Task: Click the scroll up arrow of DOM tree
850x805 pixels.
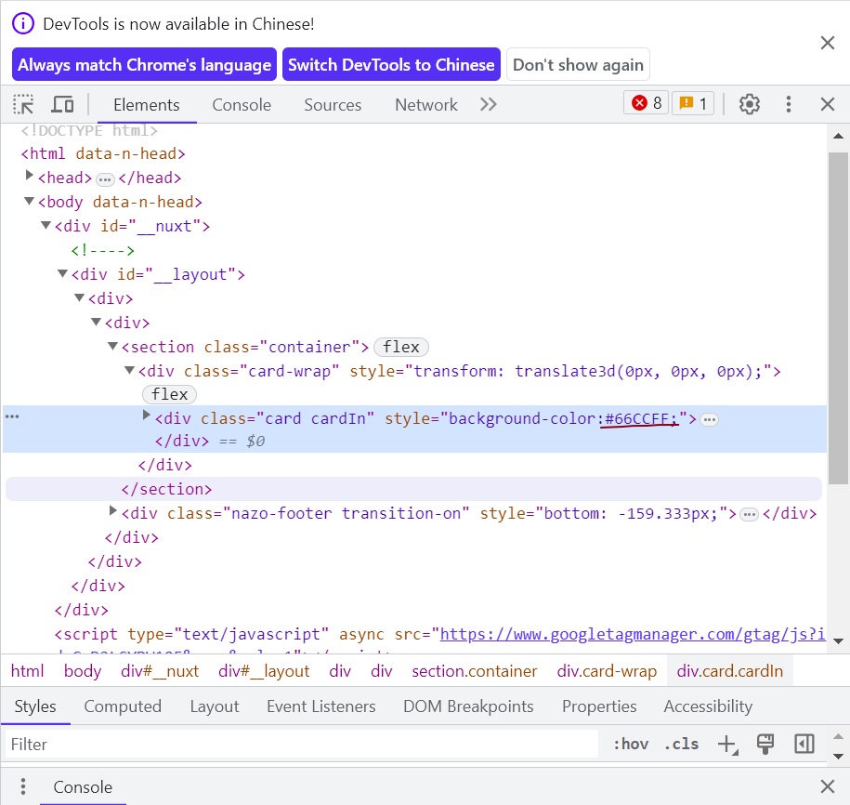Action: (838, 136)
